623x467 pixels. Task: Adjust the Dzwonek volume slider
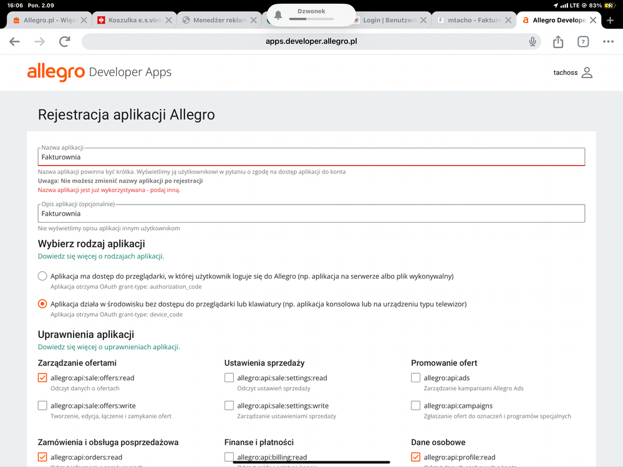[311, 19]
